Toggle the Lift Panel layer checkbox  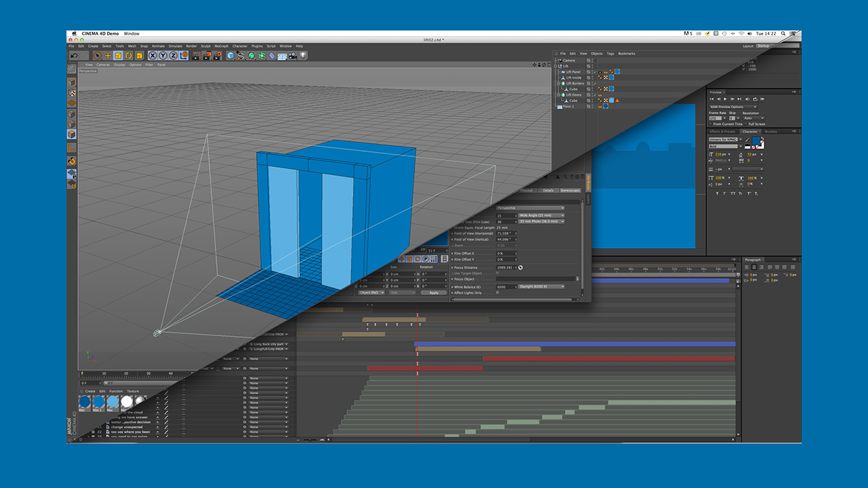588,72
